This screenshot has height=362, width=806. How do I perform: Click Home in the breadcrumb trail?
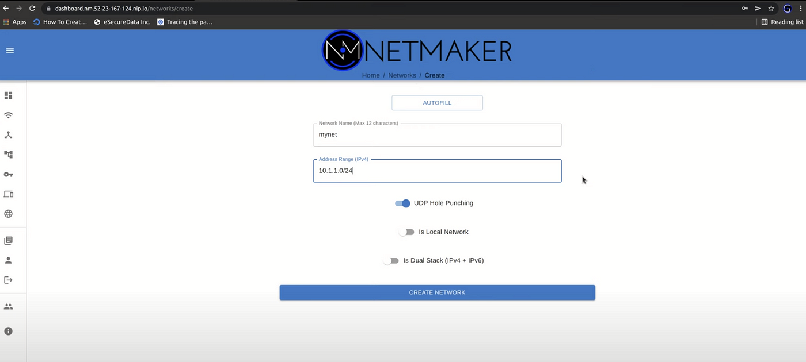(x=371, y=75)
